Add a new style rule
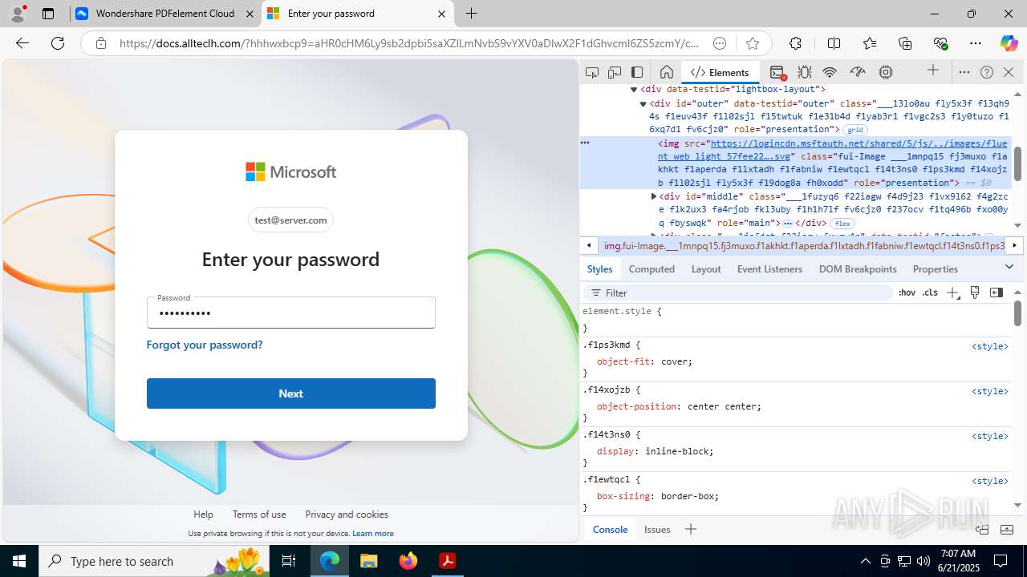 952,293
